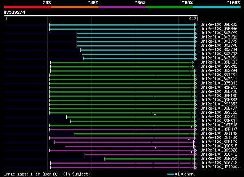Viewport: 244px width, 177px height.
Task: Click the green ~80% identity legend segment
Action: tap(169, 7)
